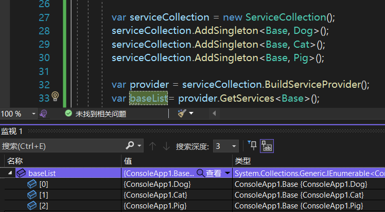Click the Cat type on line 29
The height and width of the screenshot is (212, 385).
[x=301, y=44]
